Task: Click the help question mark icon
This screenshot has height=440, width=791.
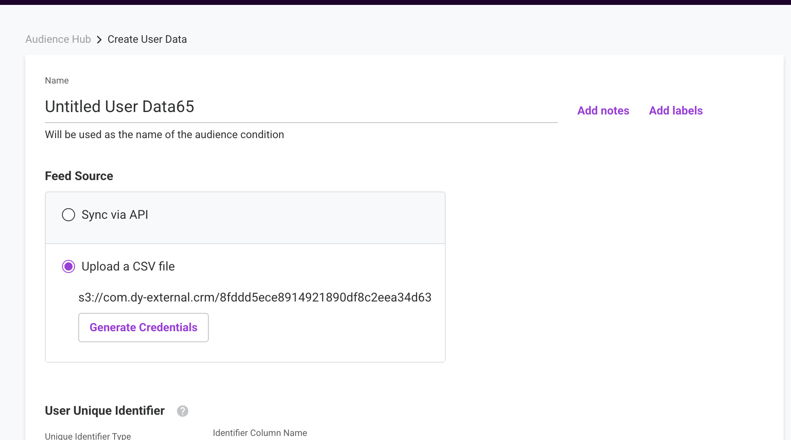Action: (183, 411)
